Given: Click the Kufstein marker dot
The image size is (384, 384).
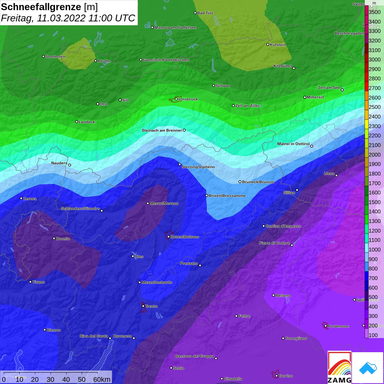Looking at the screenshot, I should pyautogui.click(x=268, y=44).
